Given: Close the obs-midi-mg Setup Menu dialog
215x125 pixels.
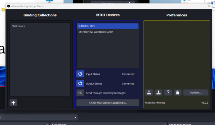Looking at the screenshot, I should 209,6.
